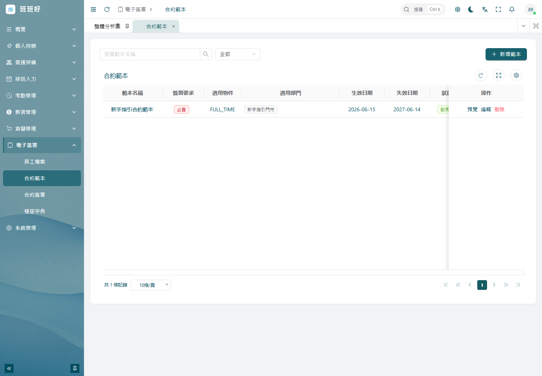
Task: Expand the 個人待辦 sidebar menu
Action: point(42,46)
